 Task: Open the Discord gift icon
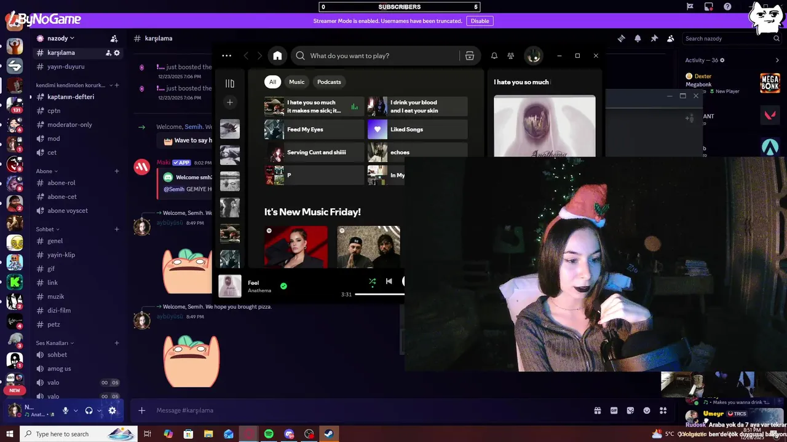click(597, 410)
